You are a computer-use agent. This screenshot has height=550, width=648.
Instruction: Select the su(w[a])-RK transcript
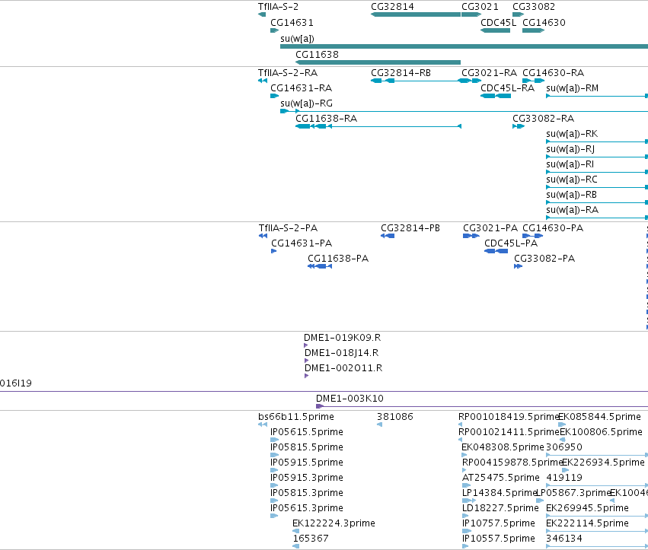(597, 141)
